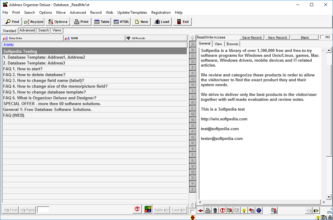The width and height of the screenshot is (333, 220).
Task: Click the printer icon in the record toolbar
Action: tap(208, 211)
